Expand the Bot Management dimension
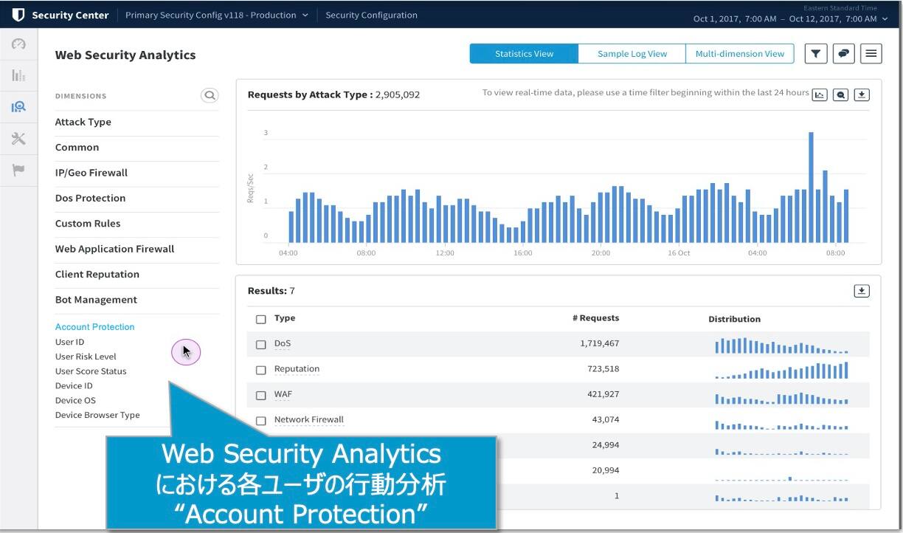This screenshot has height=533, width=903. pos(96,300)
